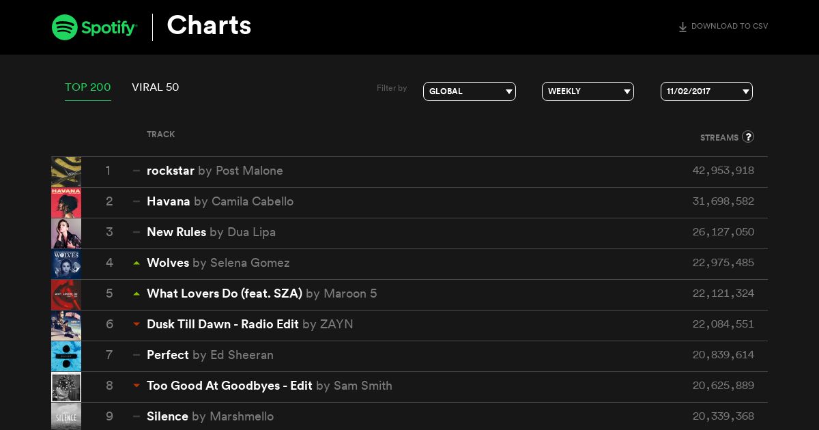Viewport: 819px width, 430px height.
Task: Open the GLOBAL region filter dropdown
Action: click(470, 91)
